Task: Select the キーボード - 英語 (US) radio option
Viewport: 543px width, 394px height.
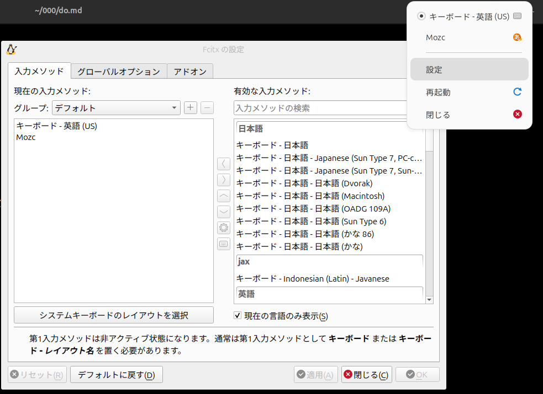Action: click(x=421, y=16)
